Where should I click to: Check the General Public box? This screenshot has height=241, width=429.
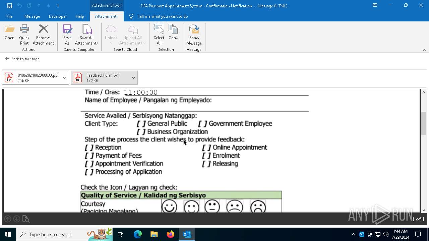click(x=141, y=124)
